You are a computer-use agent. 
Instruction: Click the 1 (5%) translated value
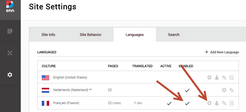(138, 103)
